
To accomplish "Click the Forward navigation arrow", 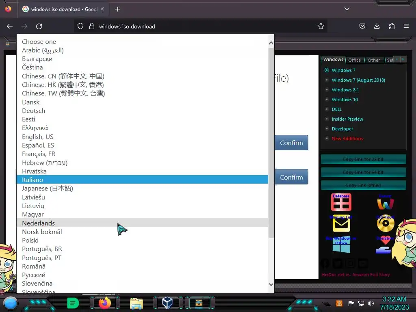I will (24, 26).
